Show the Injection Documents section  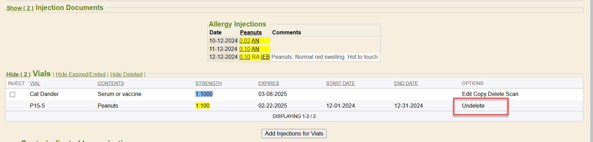[20, 8]
